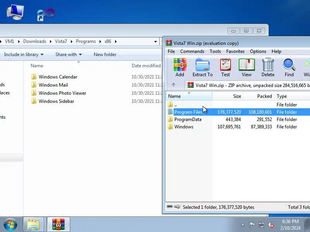The width and height of the screenshot is (310, 232).
Task: Click the parent folder ".." icon in WinRAR
Action: [170, 104]
